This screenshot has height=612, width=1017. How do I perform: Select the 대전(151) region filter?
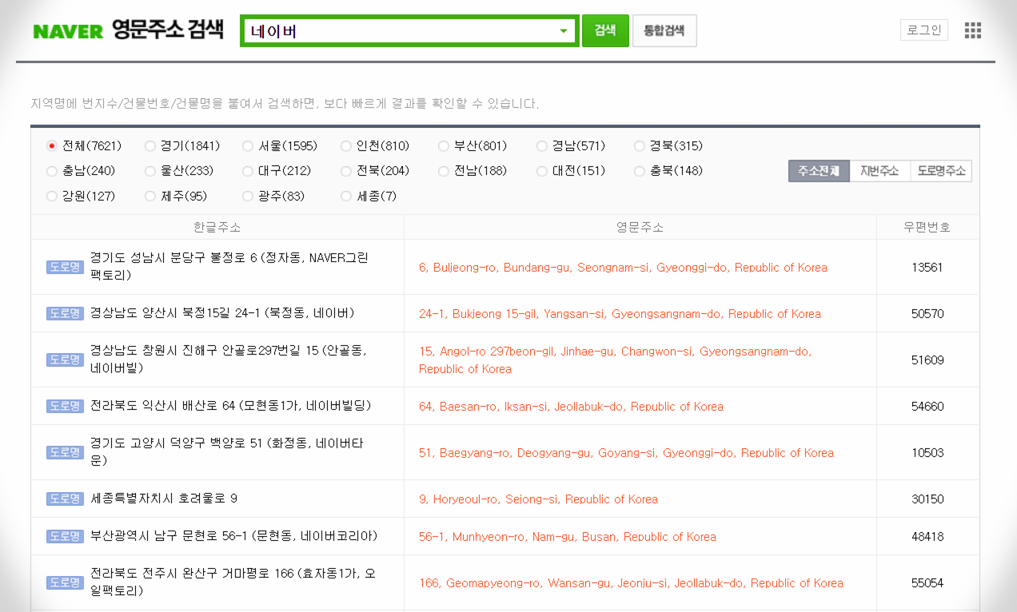click(542, 171)
